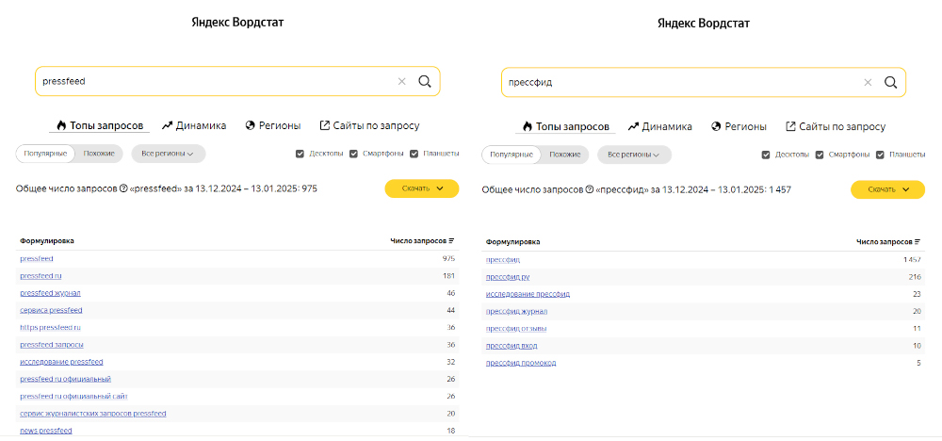Click magnifier icon in pressfeed search
Viewport: 942px width, 441px height.
click(x=425, y=82)
